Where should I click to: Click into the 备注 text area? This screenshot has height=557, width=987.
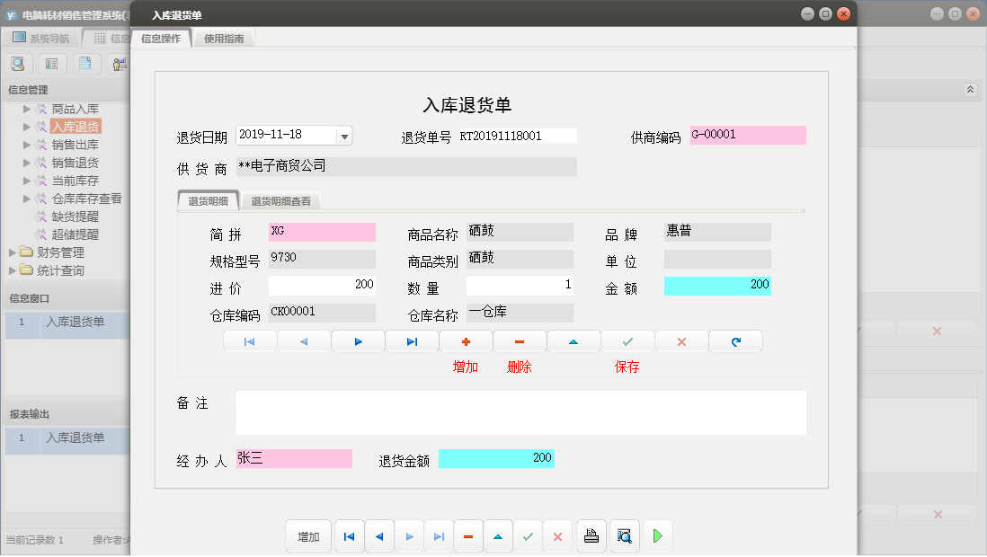click(520, 412)
